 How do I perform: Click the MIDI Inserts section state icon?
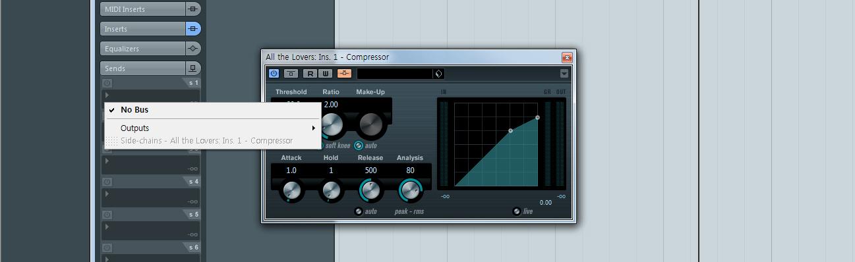click(192, 9)
